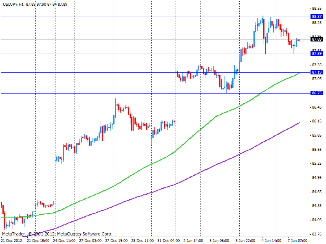
Task: Click the 85.85 price axis label
Action: click(317, 135)
